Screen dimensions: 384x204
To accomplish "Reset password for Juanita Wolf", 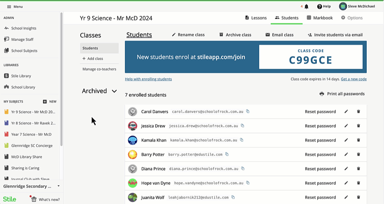I will (x=320, y=197).
